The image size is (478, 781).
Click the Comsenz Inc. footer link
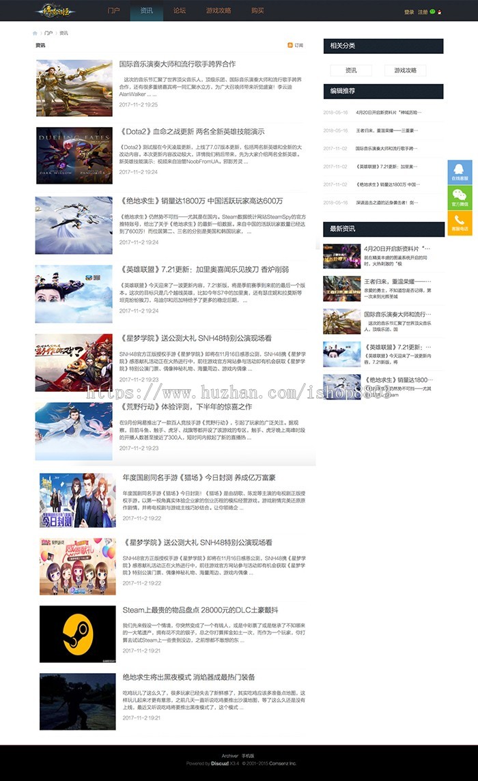pyautogui.click(x=283, y=763)
